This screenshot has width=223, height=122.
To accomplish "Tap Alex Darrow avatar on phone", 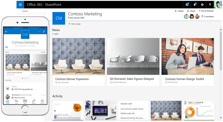I will tap(8, 97).
